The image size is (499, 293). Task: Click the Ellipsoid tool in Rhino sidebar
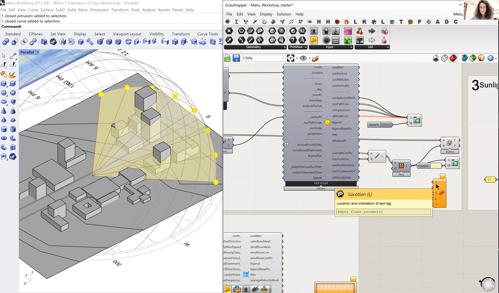[4, 102]
